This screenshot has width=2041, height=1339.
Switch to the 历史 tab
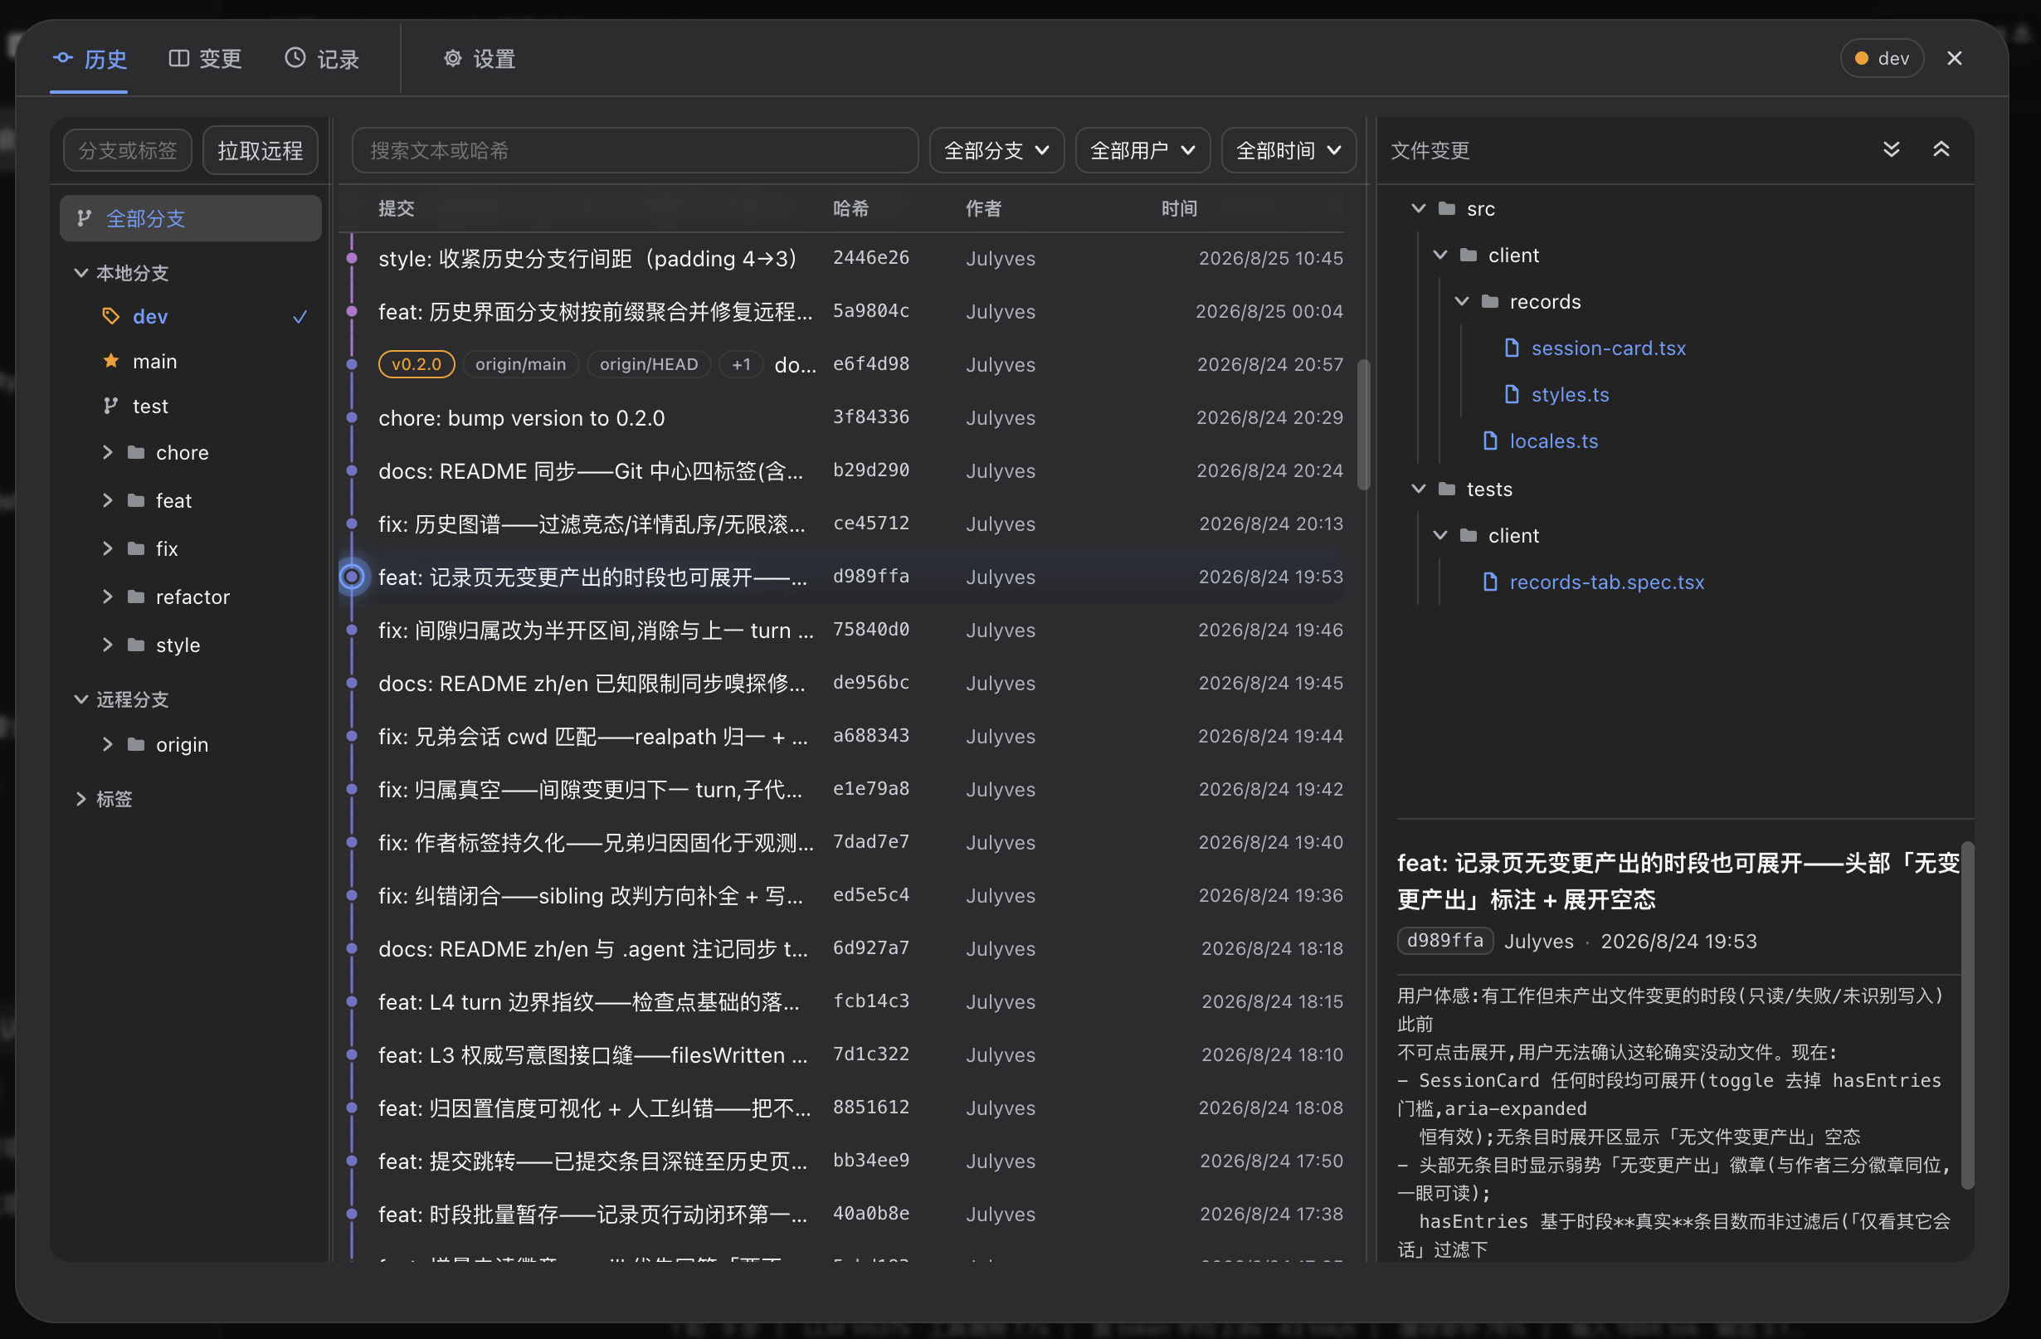tap(89, 58)
